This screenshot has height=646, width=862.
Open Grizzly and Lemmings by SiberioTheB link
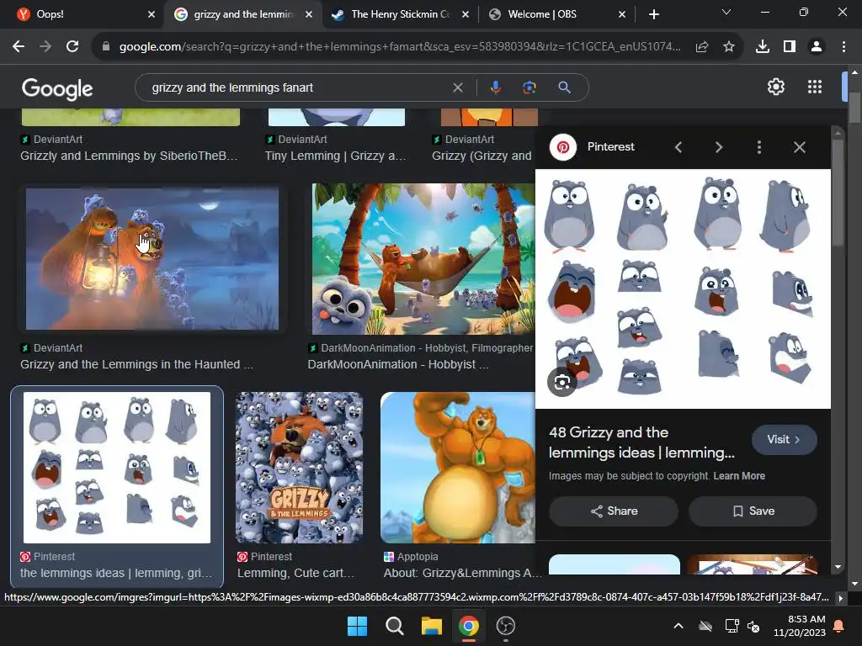click(x=129, y=156)
